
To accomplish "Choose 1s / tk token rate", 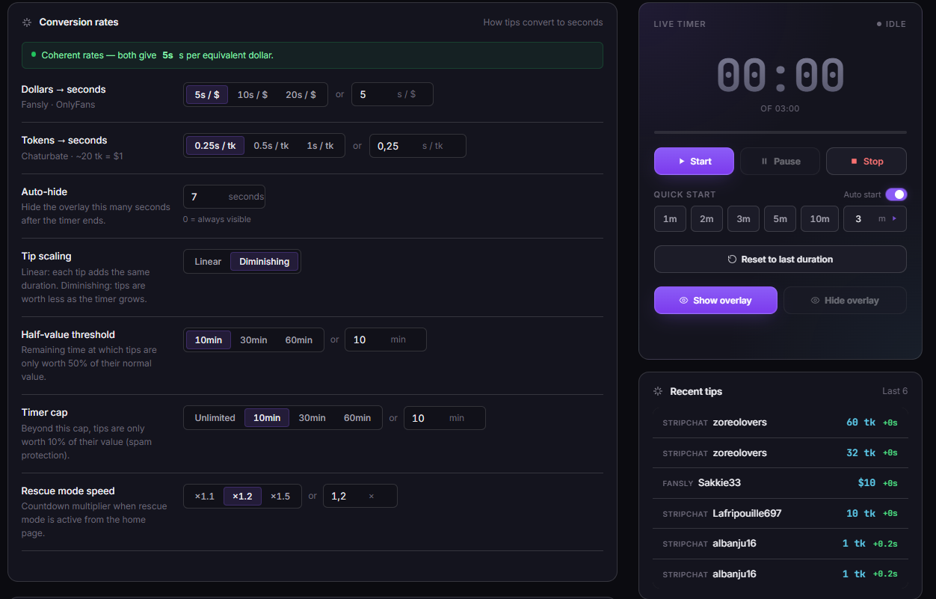I will click(x=320, y=146).
